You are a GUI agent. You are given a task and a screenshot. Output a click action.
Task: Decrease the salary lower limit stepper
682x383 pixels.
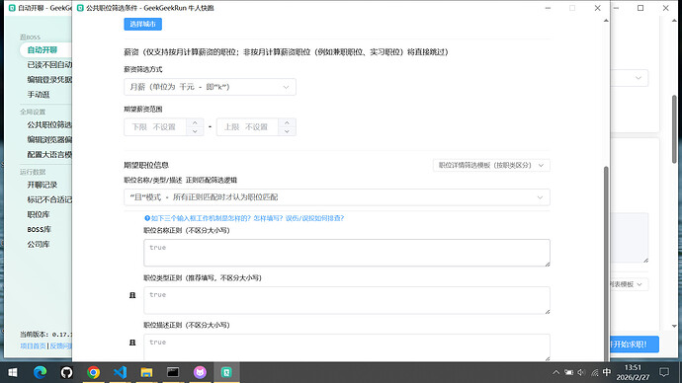(x=195, y=131)
